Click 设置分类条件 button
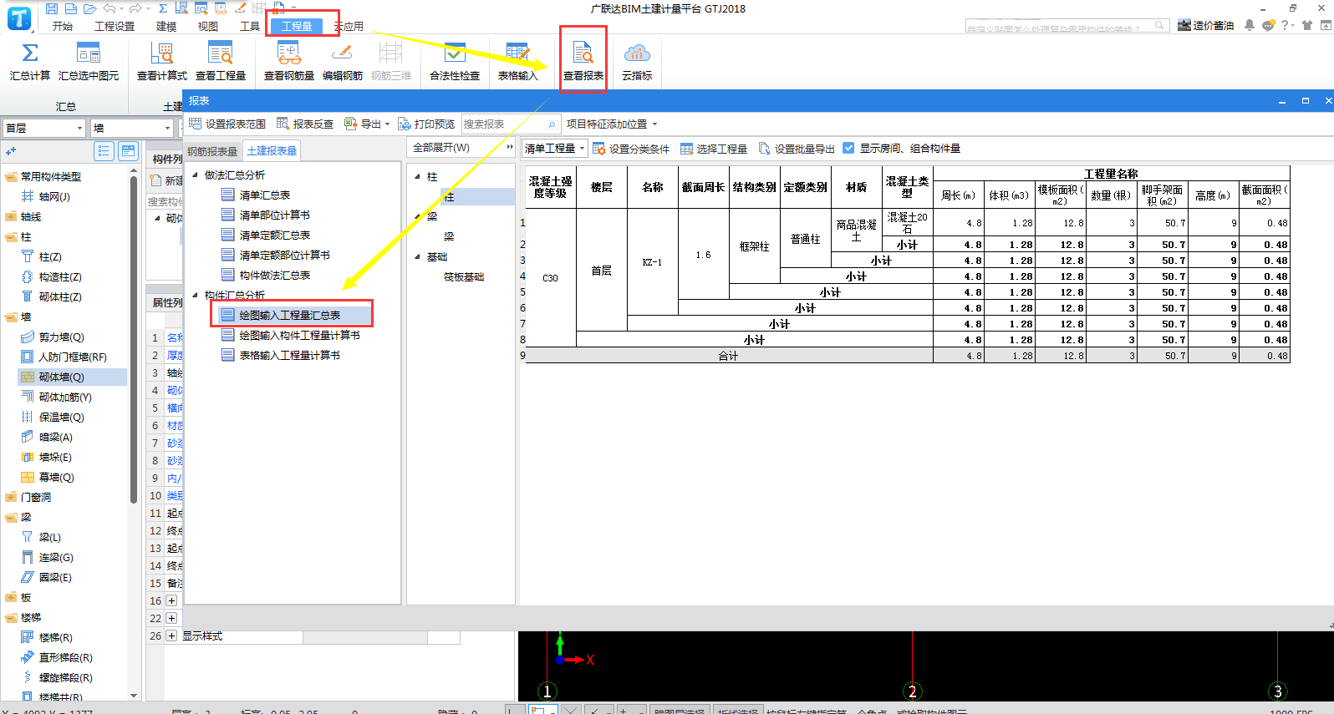Viewport: 1334px width, 714px height. click(631, 149)
